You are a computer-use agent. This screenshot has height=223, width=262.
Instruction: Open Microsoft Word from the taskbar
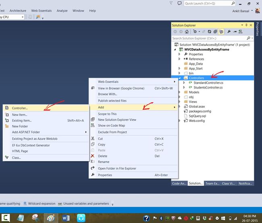pyautogui.click(x=65, y=217)
